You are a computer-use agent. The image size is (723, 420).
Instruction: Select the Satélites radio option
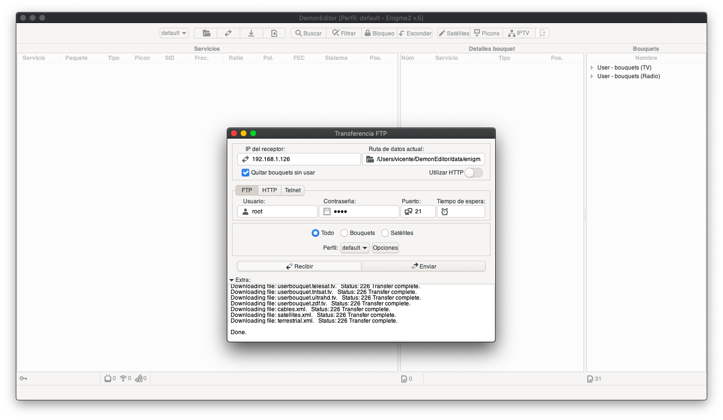(385, 233)
